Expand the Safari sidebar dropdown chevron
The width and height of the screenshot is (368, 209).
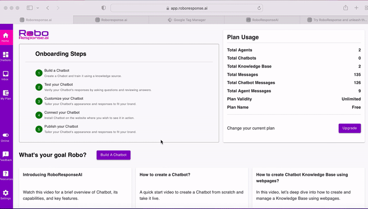coord(38,8)
